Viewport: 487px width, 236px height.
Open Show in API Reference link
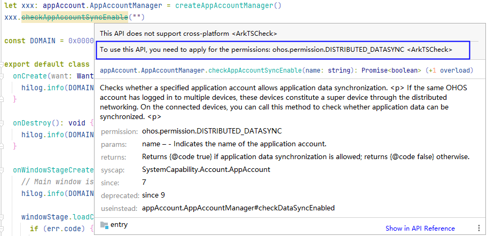pos(420,228)
